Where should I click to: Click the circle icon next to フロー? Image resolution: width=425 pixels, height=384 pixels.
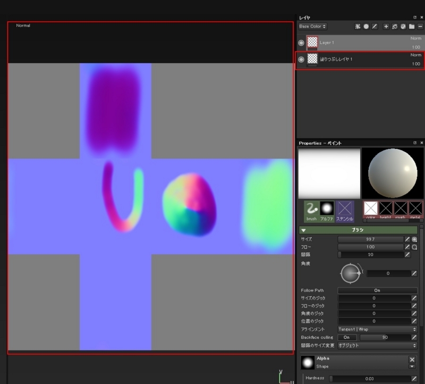pyautogui.click(x=414, y=247)
